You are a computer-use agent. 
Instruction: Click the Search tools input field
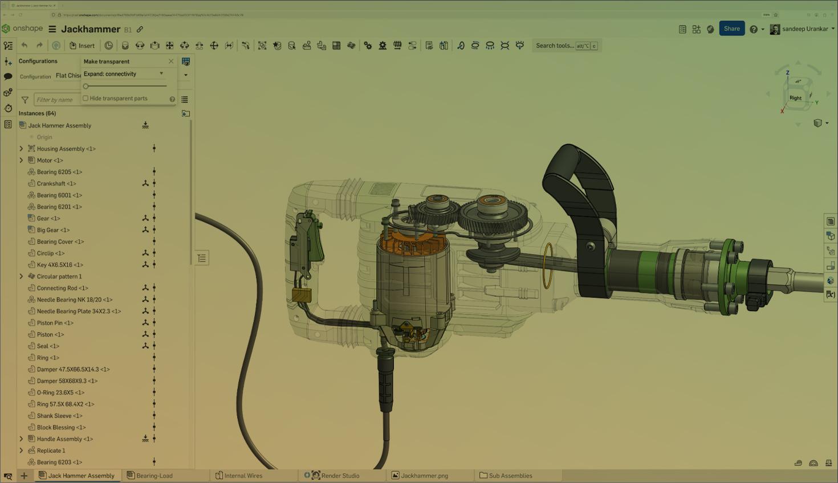(x=555, y=46)
